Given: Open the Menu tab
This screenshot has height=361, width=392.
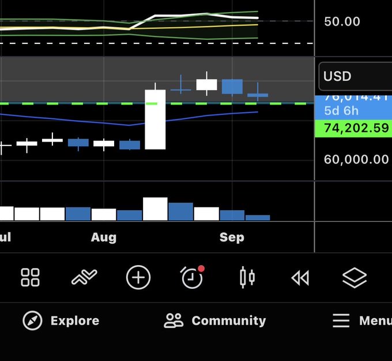Looking at the screenshot, I should click(362, 321).
